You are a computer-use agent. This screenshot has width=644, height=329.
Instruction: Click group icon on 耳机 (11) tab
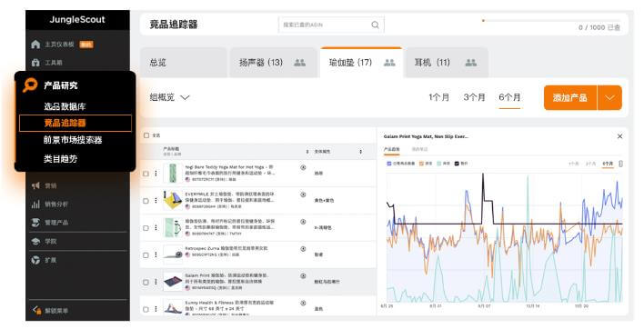[470, 63]
